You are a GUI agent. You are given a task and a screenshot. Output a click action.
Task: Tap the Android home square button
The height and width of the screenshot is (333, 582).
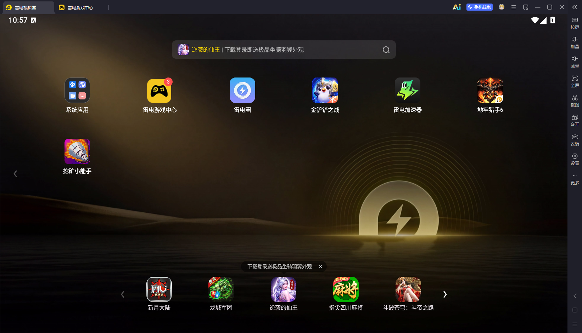tap(575, 310)
